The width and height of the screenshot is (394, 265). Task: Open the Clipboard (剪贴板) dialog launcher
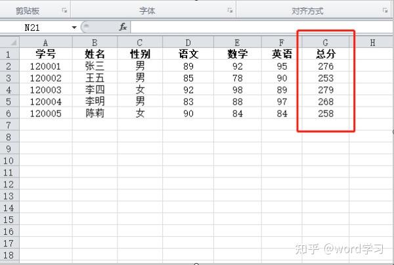click(64, 11)
